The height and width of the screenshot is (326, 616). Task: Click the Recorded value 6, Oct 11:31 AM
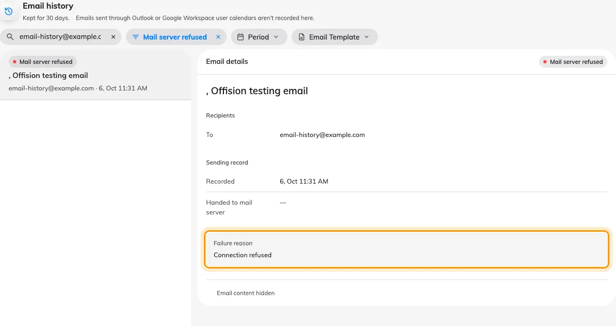point(304,181)
